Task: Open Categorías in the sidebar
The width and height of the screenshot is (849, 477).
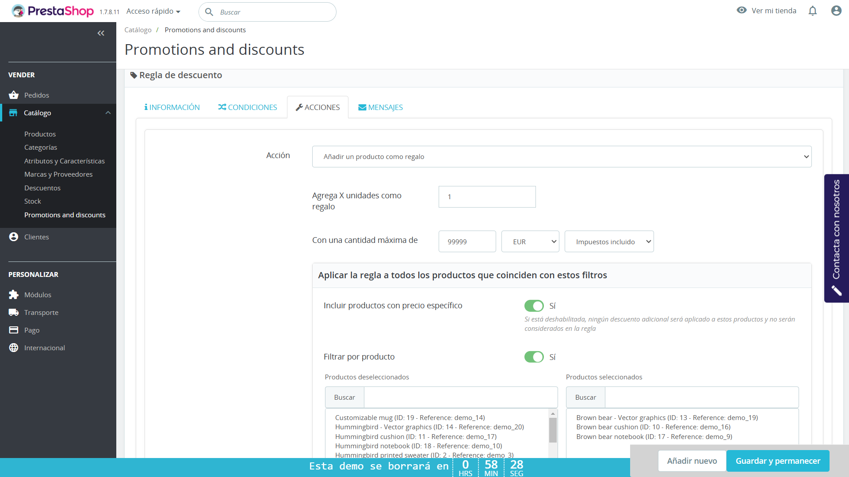Action: point(41,148)
